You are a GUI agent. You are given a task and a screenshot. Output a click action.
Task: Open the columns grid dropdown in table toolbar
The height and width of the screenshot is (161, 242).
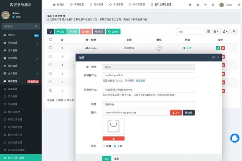216,31
